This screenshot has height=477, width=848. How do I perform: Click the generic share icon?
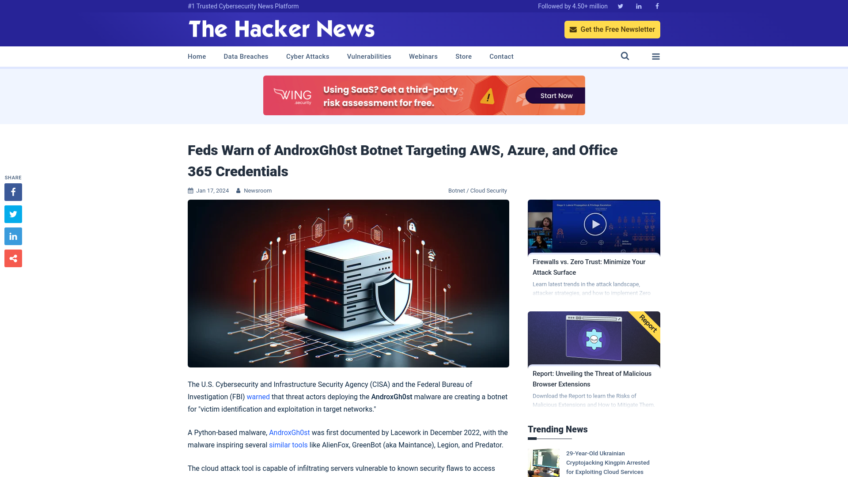13,258
